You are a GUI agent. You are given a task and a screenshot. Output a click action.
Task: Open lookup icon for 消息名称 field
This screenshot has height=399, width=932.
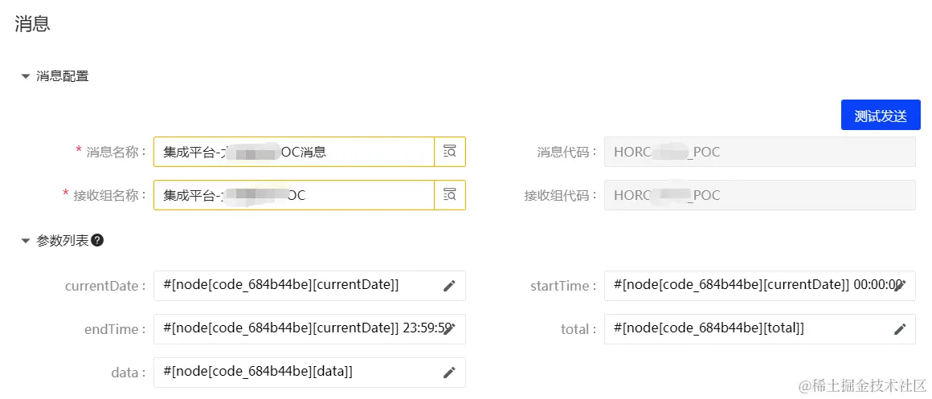(x=450, y=152)
